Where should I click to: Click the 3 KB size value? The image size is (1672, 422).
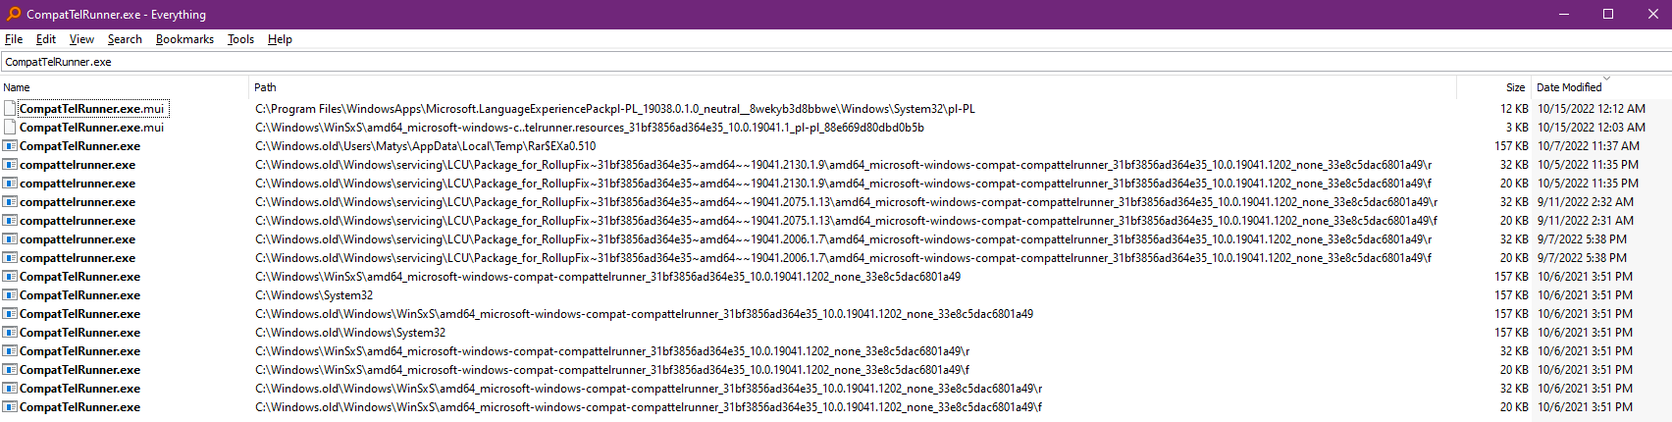pyautogui.click(x=1517, y=128)
